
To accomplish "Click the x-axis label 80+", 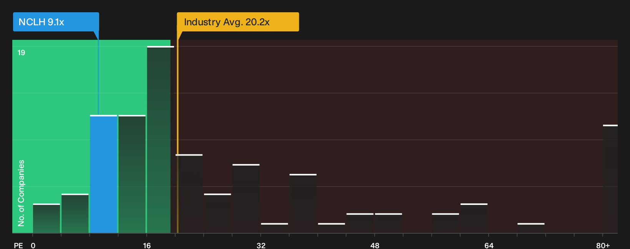I will (603, 245).
